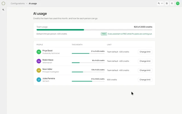Viewport: 182px width, 114px height.
Task: Open the top-bar search with keyboard shortcut hint
Action: [160, 3]
